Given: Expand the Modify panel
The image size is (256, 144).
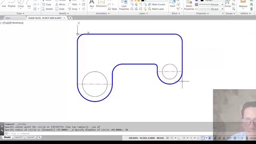Looking at the screenshot, I should point(64,13).
